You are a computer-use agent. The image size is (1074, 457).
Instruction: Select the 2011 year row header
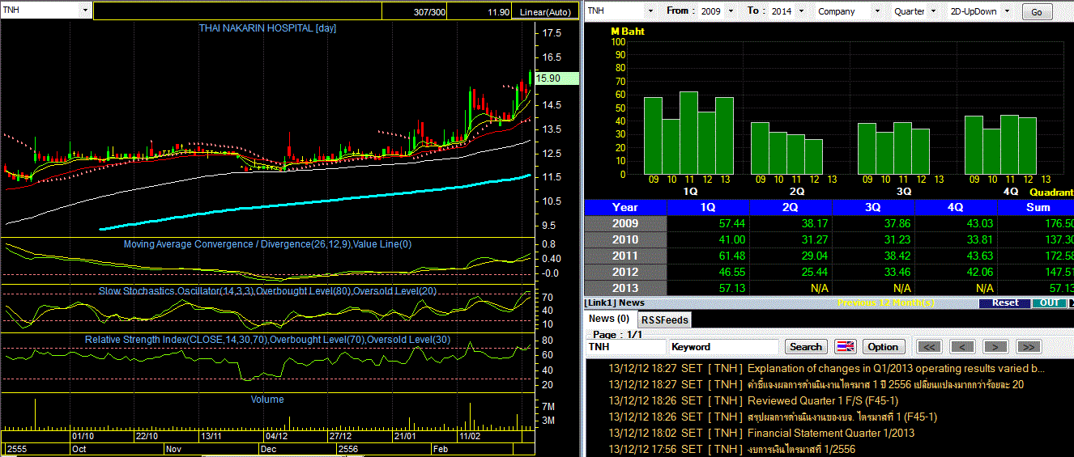pyautogui.click(x=625, y=256)
